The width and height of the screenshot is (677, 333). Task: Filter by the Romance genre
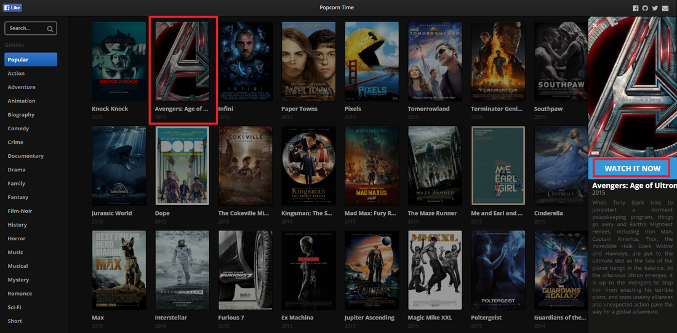coord(20,294)
